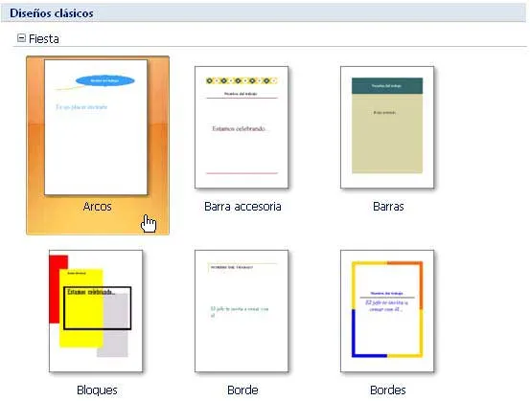
Task: Choose the Bordes template thumbnail
Action: (x=387, y=311)
